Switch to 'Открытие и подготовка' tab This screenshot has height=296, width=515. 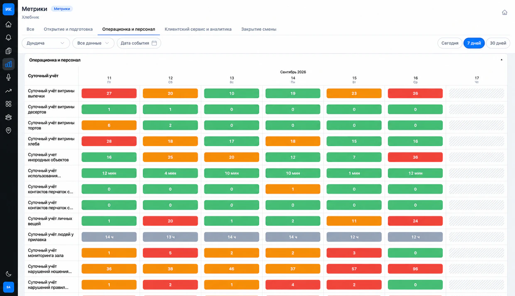pos(68,29)
